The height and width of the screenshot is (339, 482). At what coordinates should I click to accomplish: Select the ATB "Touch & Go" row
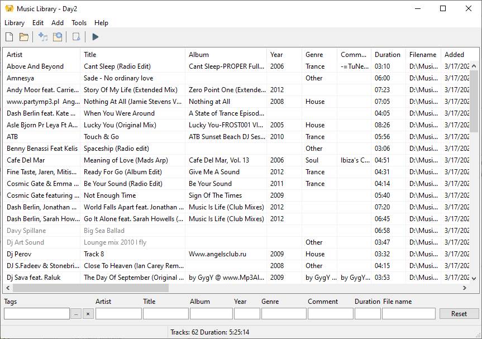point(236,137)
